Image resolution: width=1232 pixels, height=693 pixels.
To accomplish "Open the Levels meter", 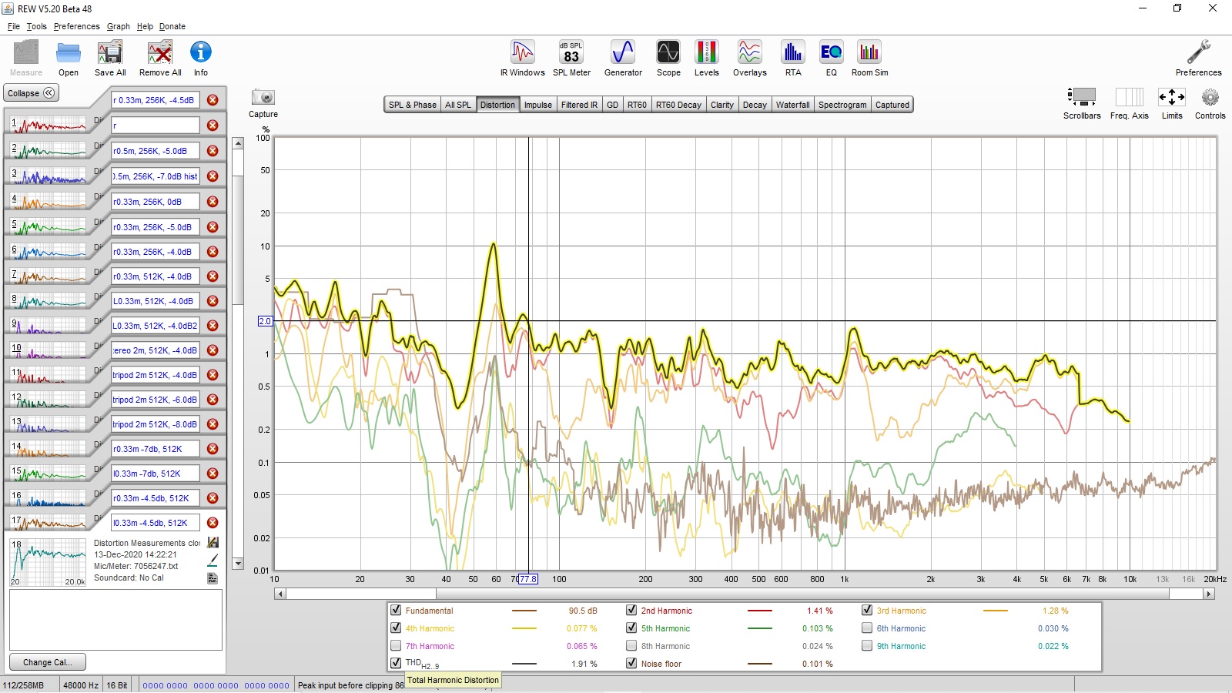I will click(707, 52).
